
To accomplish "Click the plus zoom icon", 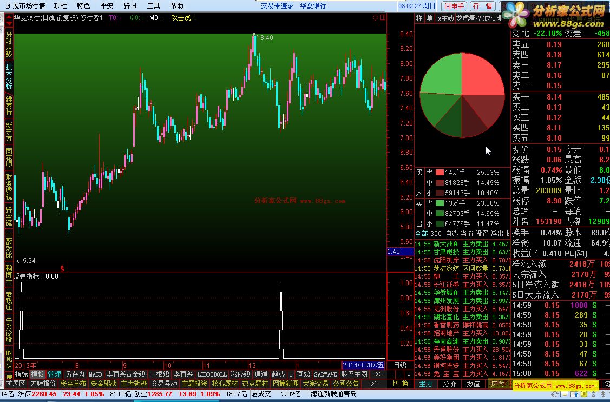I will 391,374.
